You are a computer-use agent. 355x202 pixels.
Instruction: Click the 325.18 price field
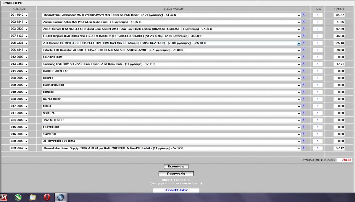[339, 43]
